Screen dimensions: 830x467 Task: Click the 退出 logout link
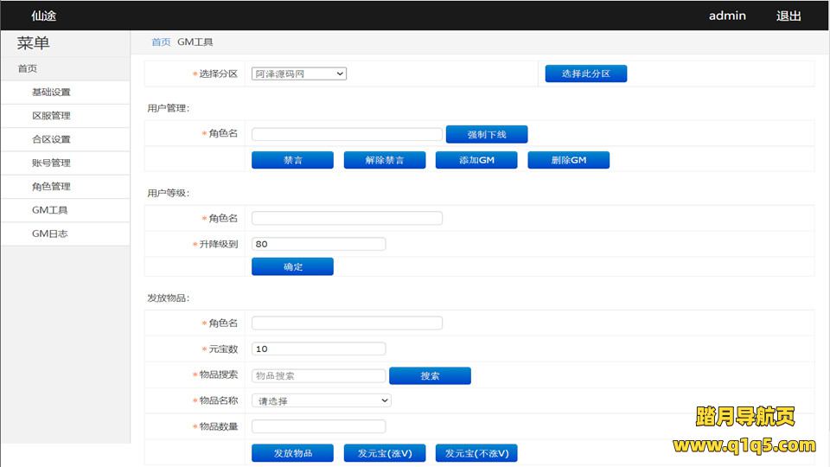(x=788, y=16)
